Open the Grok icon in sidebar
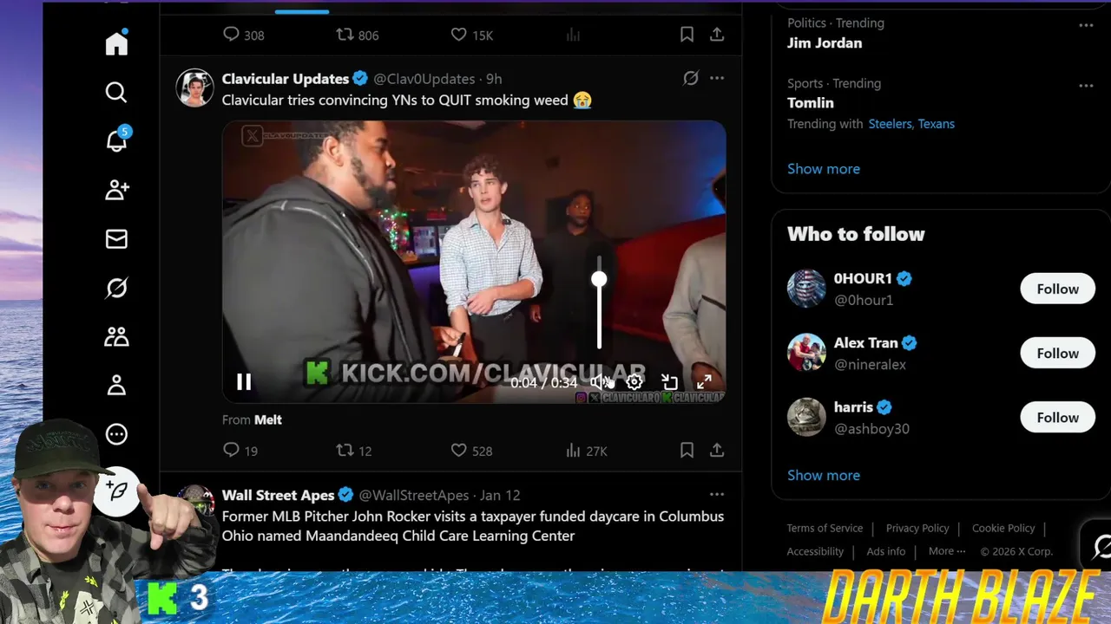Image resolution: width=1111 pixels, height=624 pixels. tap(116, 288)
